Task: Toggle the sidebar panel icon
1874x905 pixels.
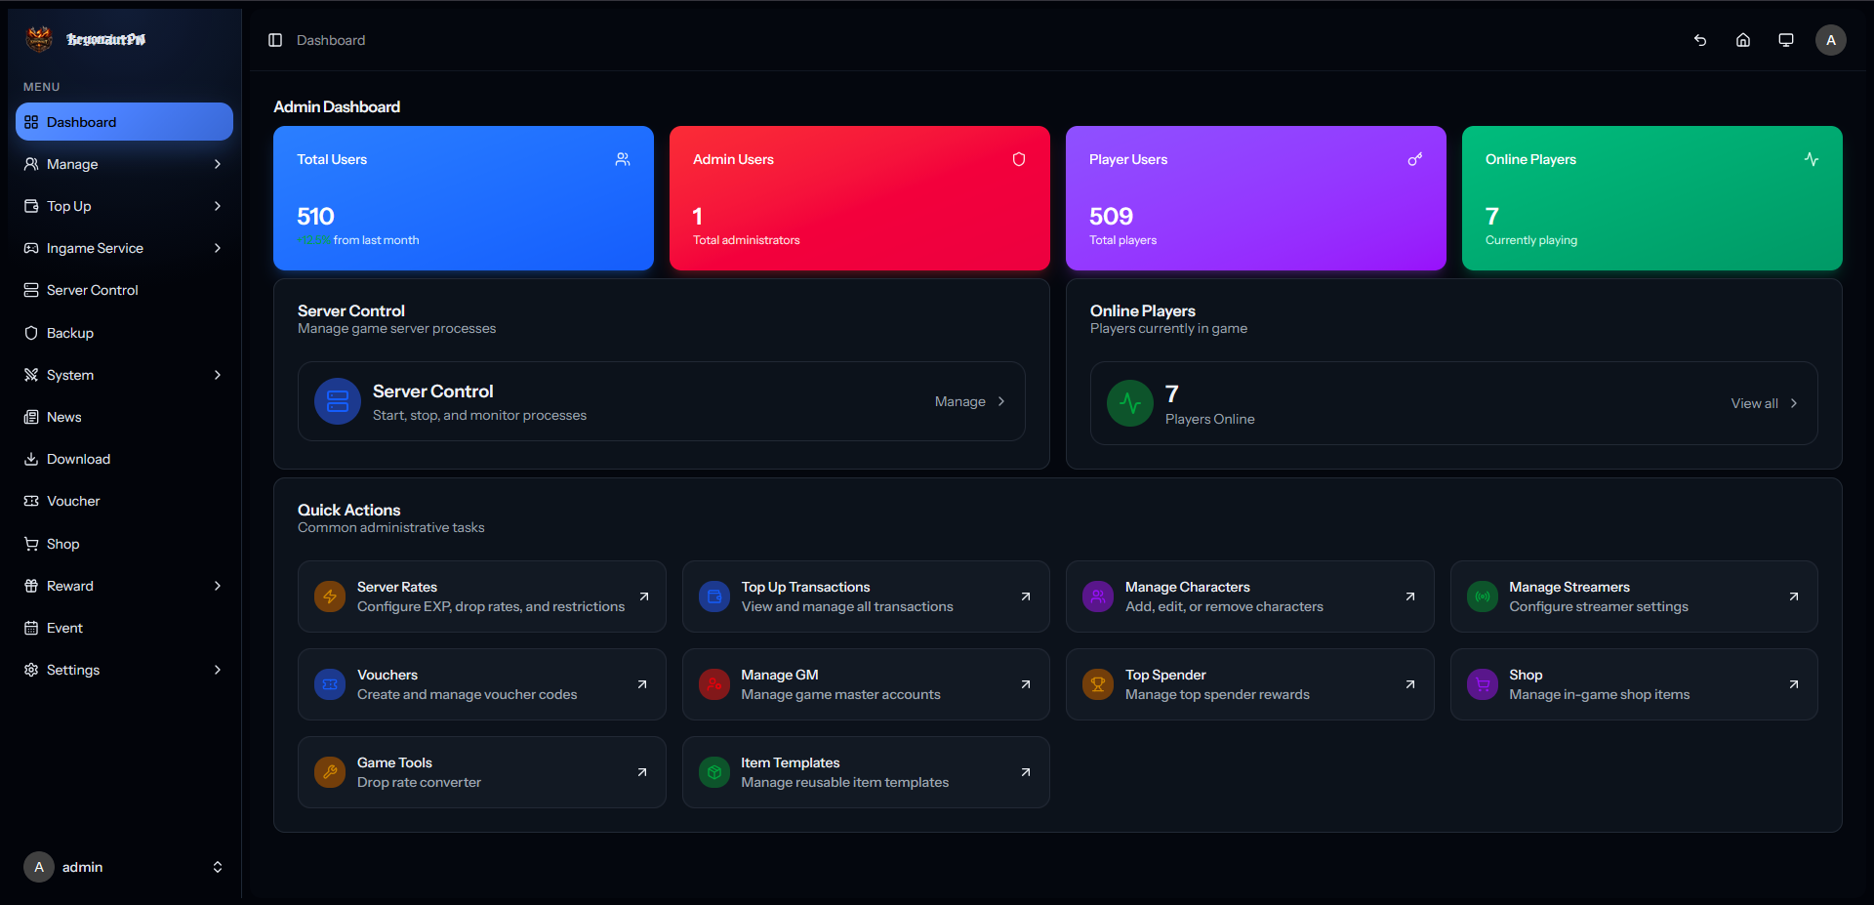Action: (275, 40)
